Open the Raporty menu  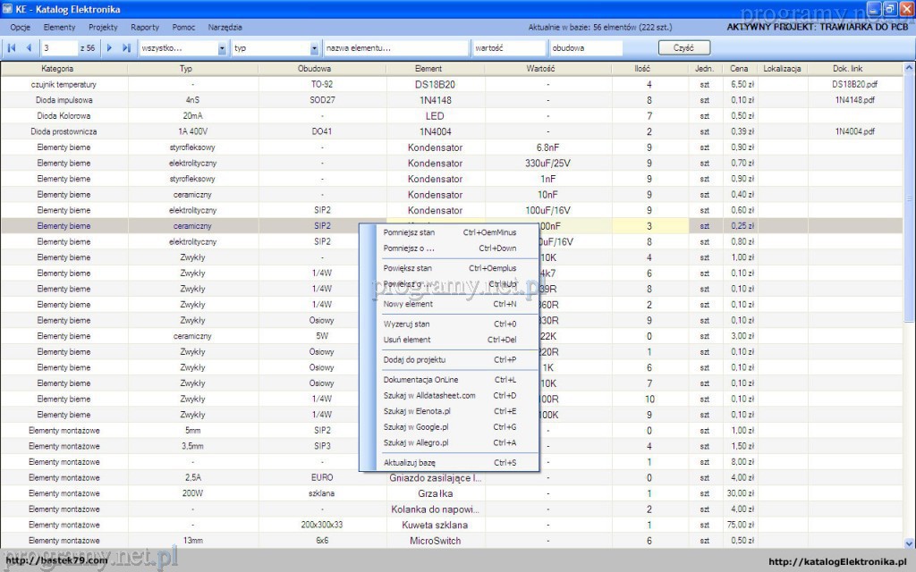(x=145, y=28)
